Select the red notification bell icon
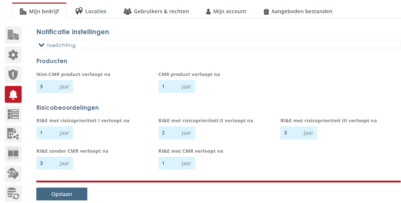 tap(13, 94)
